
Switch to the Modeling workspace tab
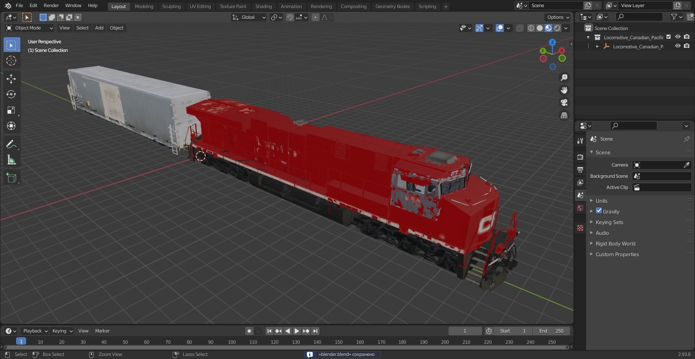point(144,6)
